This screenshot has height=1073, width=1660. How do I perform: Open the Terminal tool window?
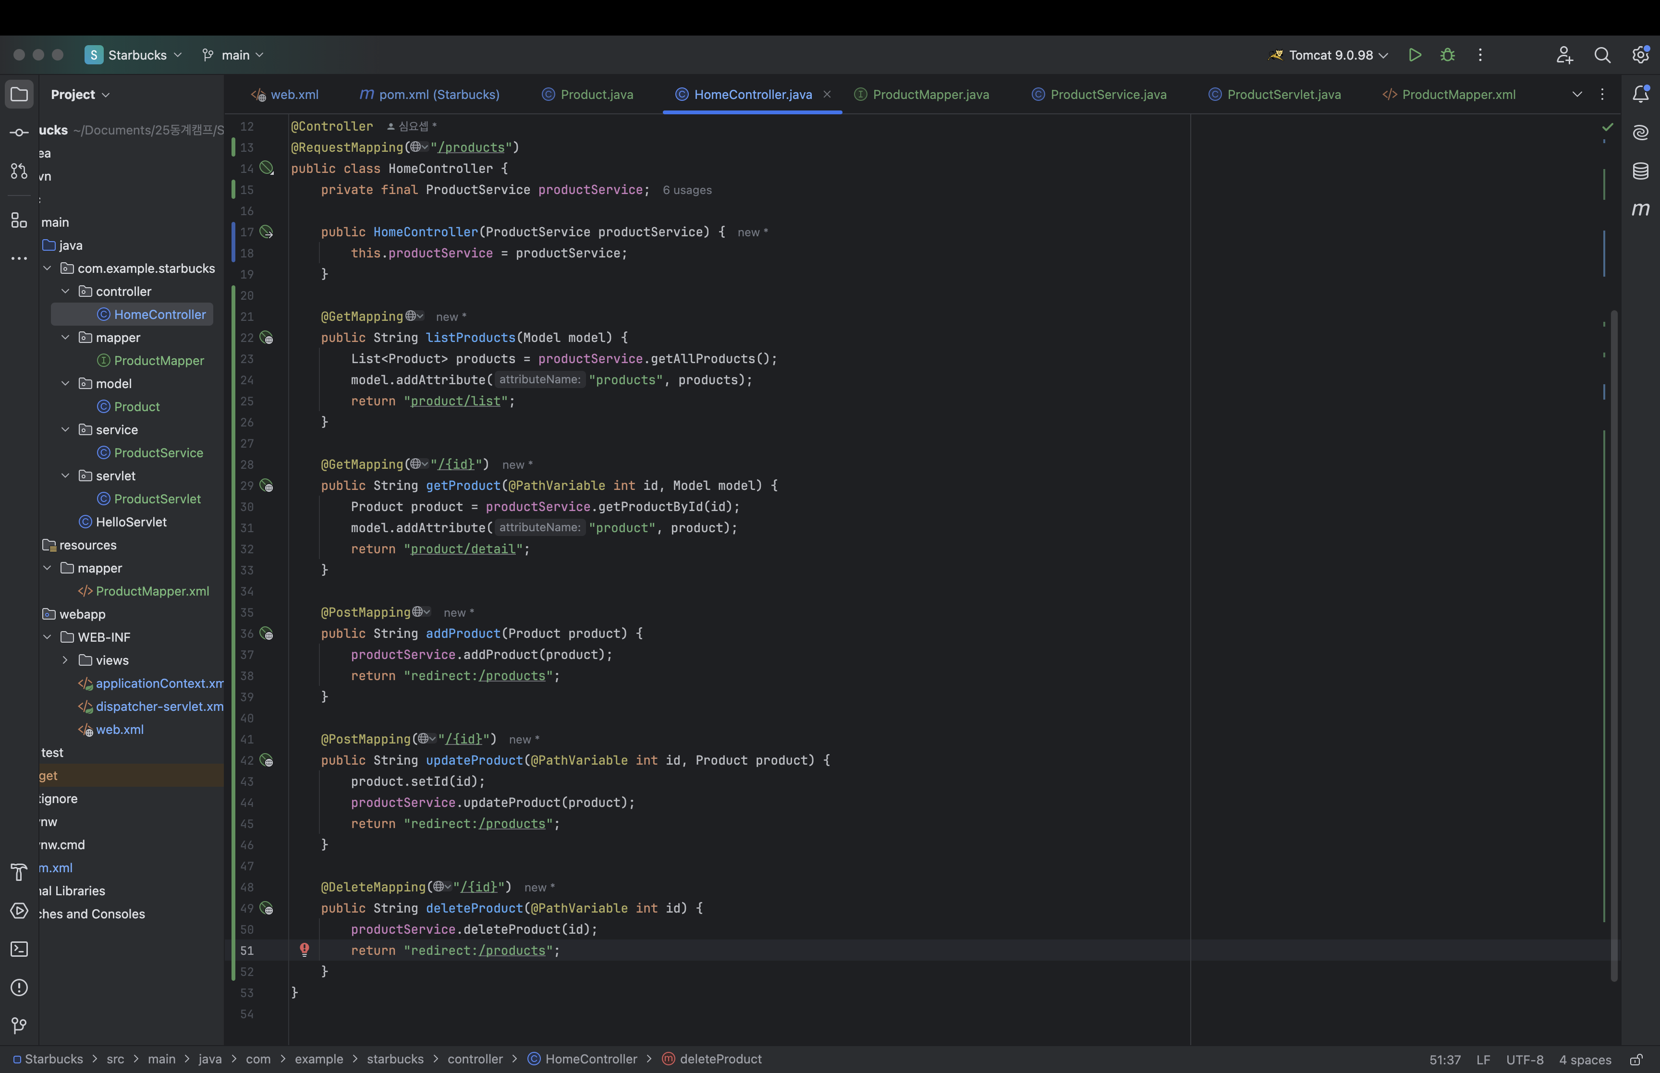coord(20,949)
